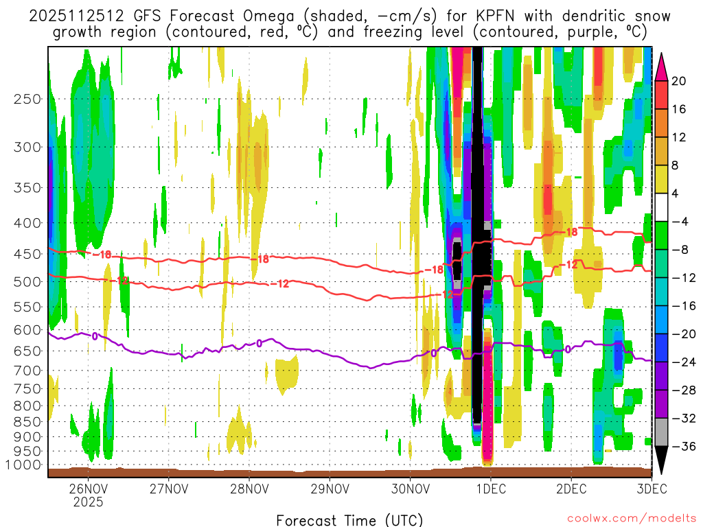
Task: Click the chart title first line
Action: pos(349,16)
